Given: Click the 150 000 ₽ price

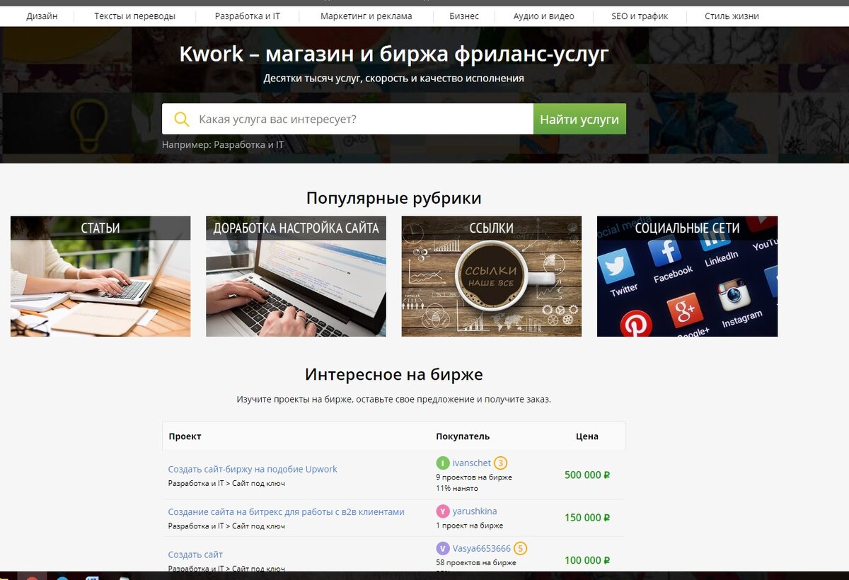Looking at the screenshot, I should tap(587, 517).
